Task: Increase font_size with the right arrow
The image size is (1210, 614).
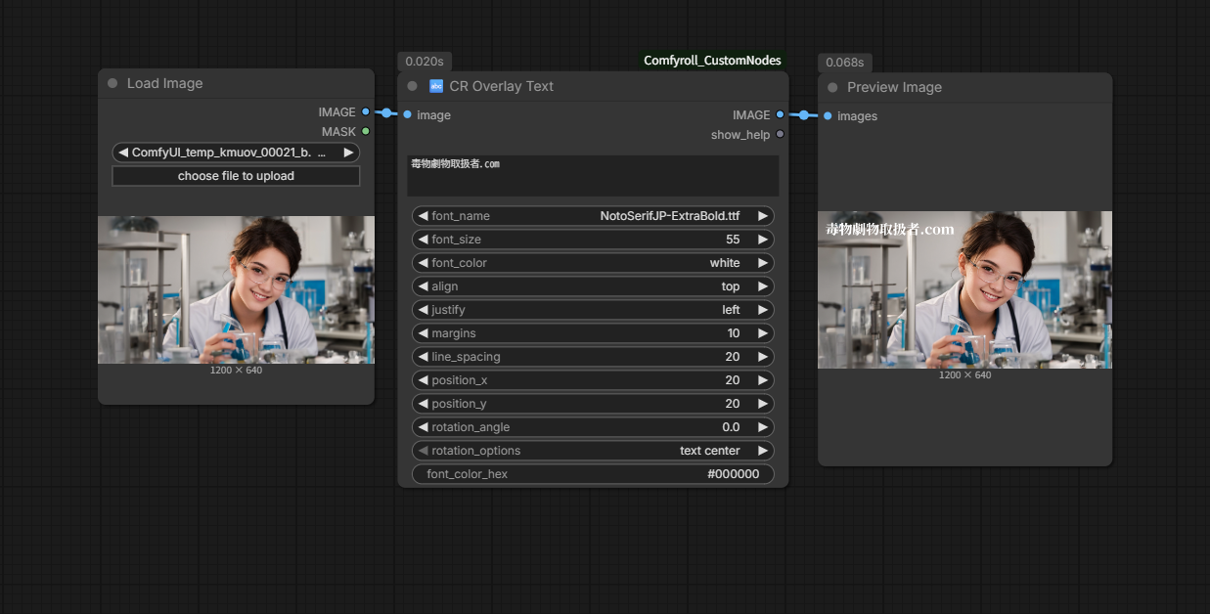Action: [763, 240]
